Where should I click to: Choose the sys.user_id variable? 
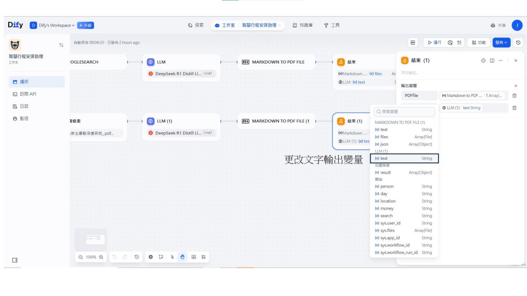click(403, 223)
